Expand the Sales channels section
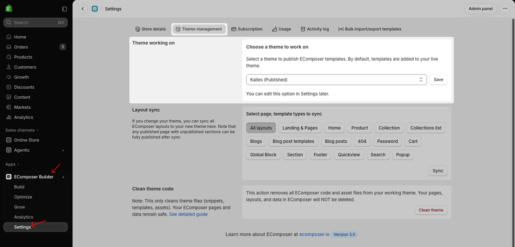 (x=22, y=130)
